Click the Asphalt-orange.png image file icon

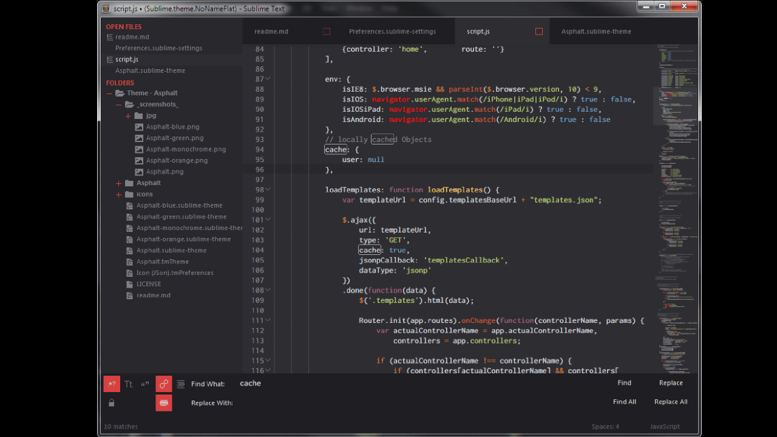coord(139,161)
